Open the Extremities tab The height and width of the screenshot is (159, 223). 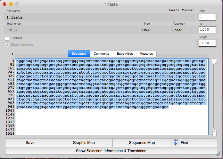pyautogui.click(x=125, y=54)
